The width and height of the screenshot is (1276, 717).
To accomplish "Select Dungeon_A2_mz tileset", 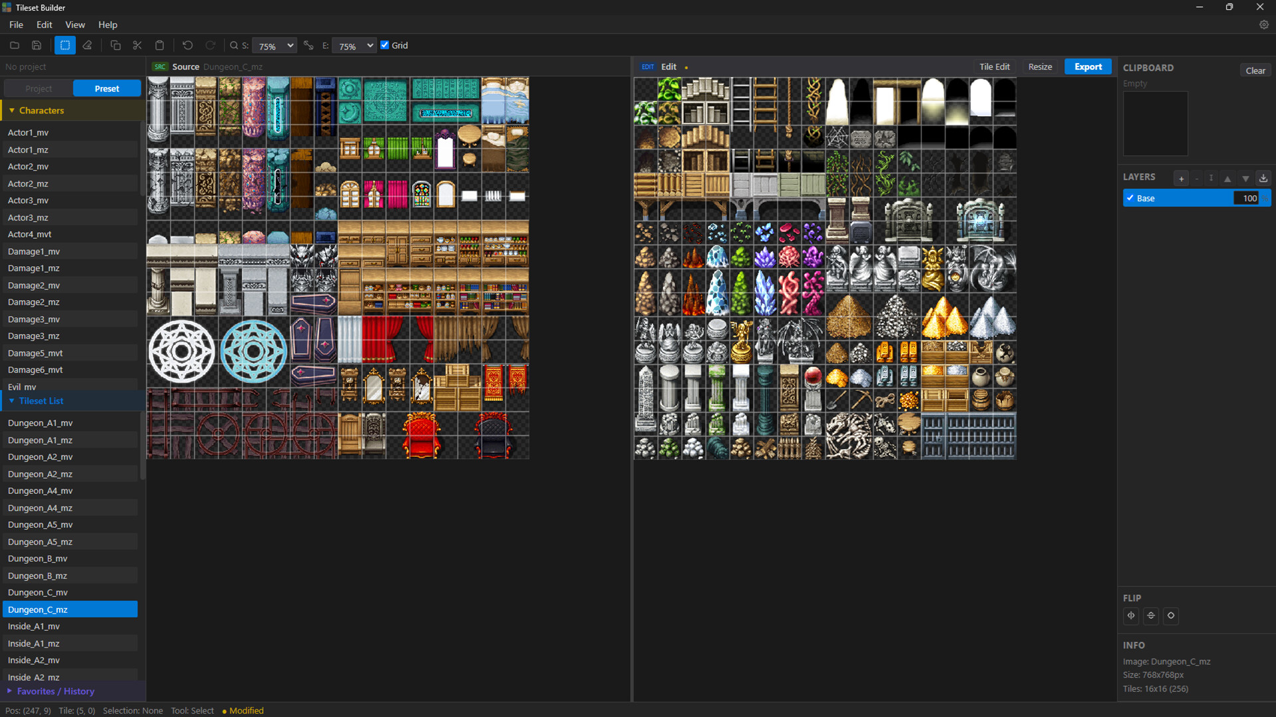I will click(70, 474).
